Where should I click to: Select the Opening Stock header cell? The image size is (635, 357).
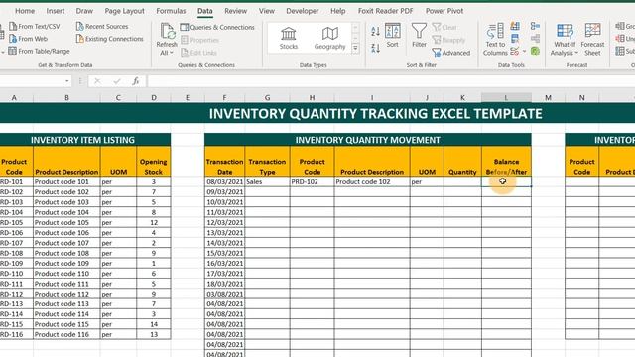point(154,161)
